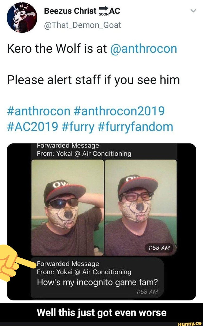The height and width of the screenshot is (326, 203).
Task: View the right photo with clear glasses
Action: (141, 207)
